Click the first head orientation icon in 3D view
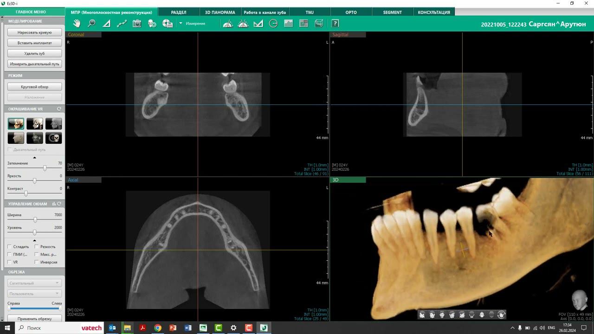 tap(422, 315)
